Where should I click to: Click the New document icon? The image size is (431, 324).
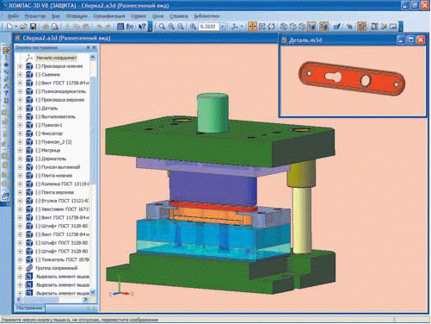pos(9,27)
